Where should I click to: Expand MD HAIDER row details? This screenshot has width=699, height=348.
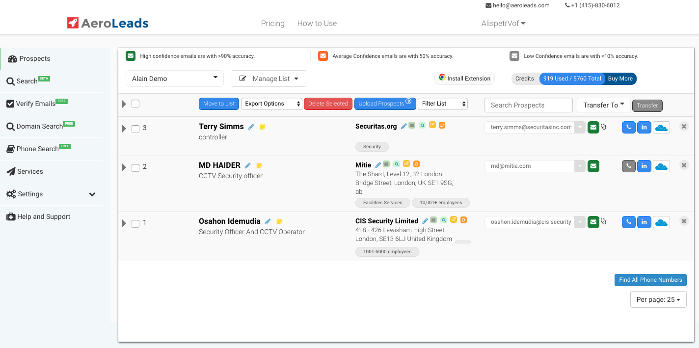pos(124,167)
